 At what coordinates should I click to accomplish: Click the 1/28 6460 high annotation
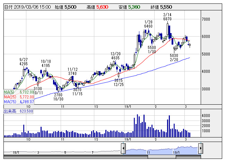click(x=149, y=24)
